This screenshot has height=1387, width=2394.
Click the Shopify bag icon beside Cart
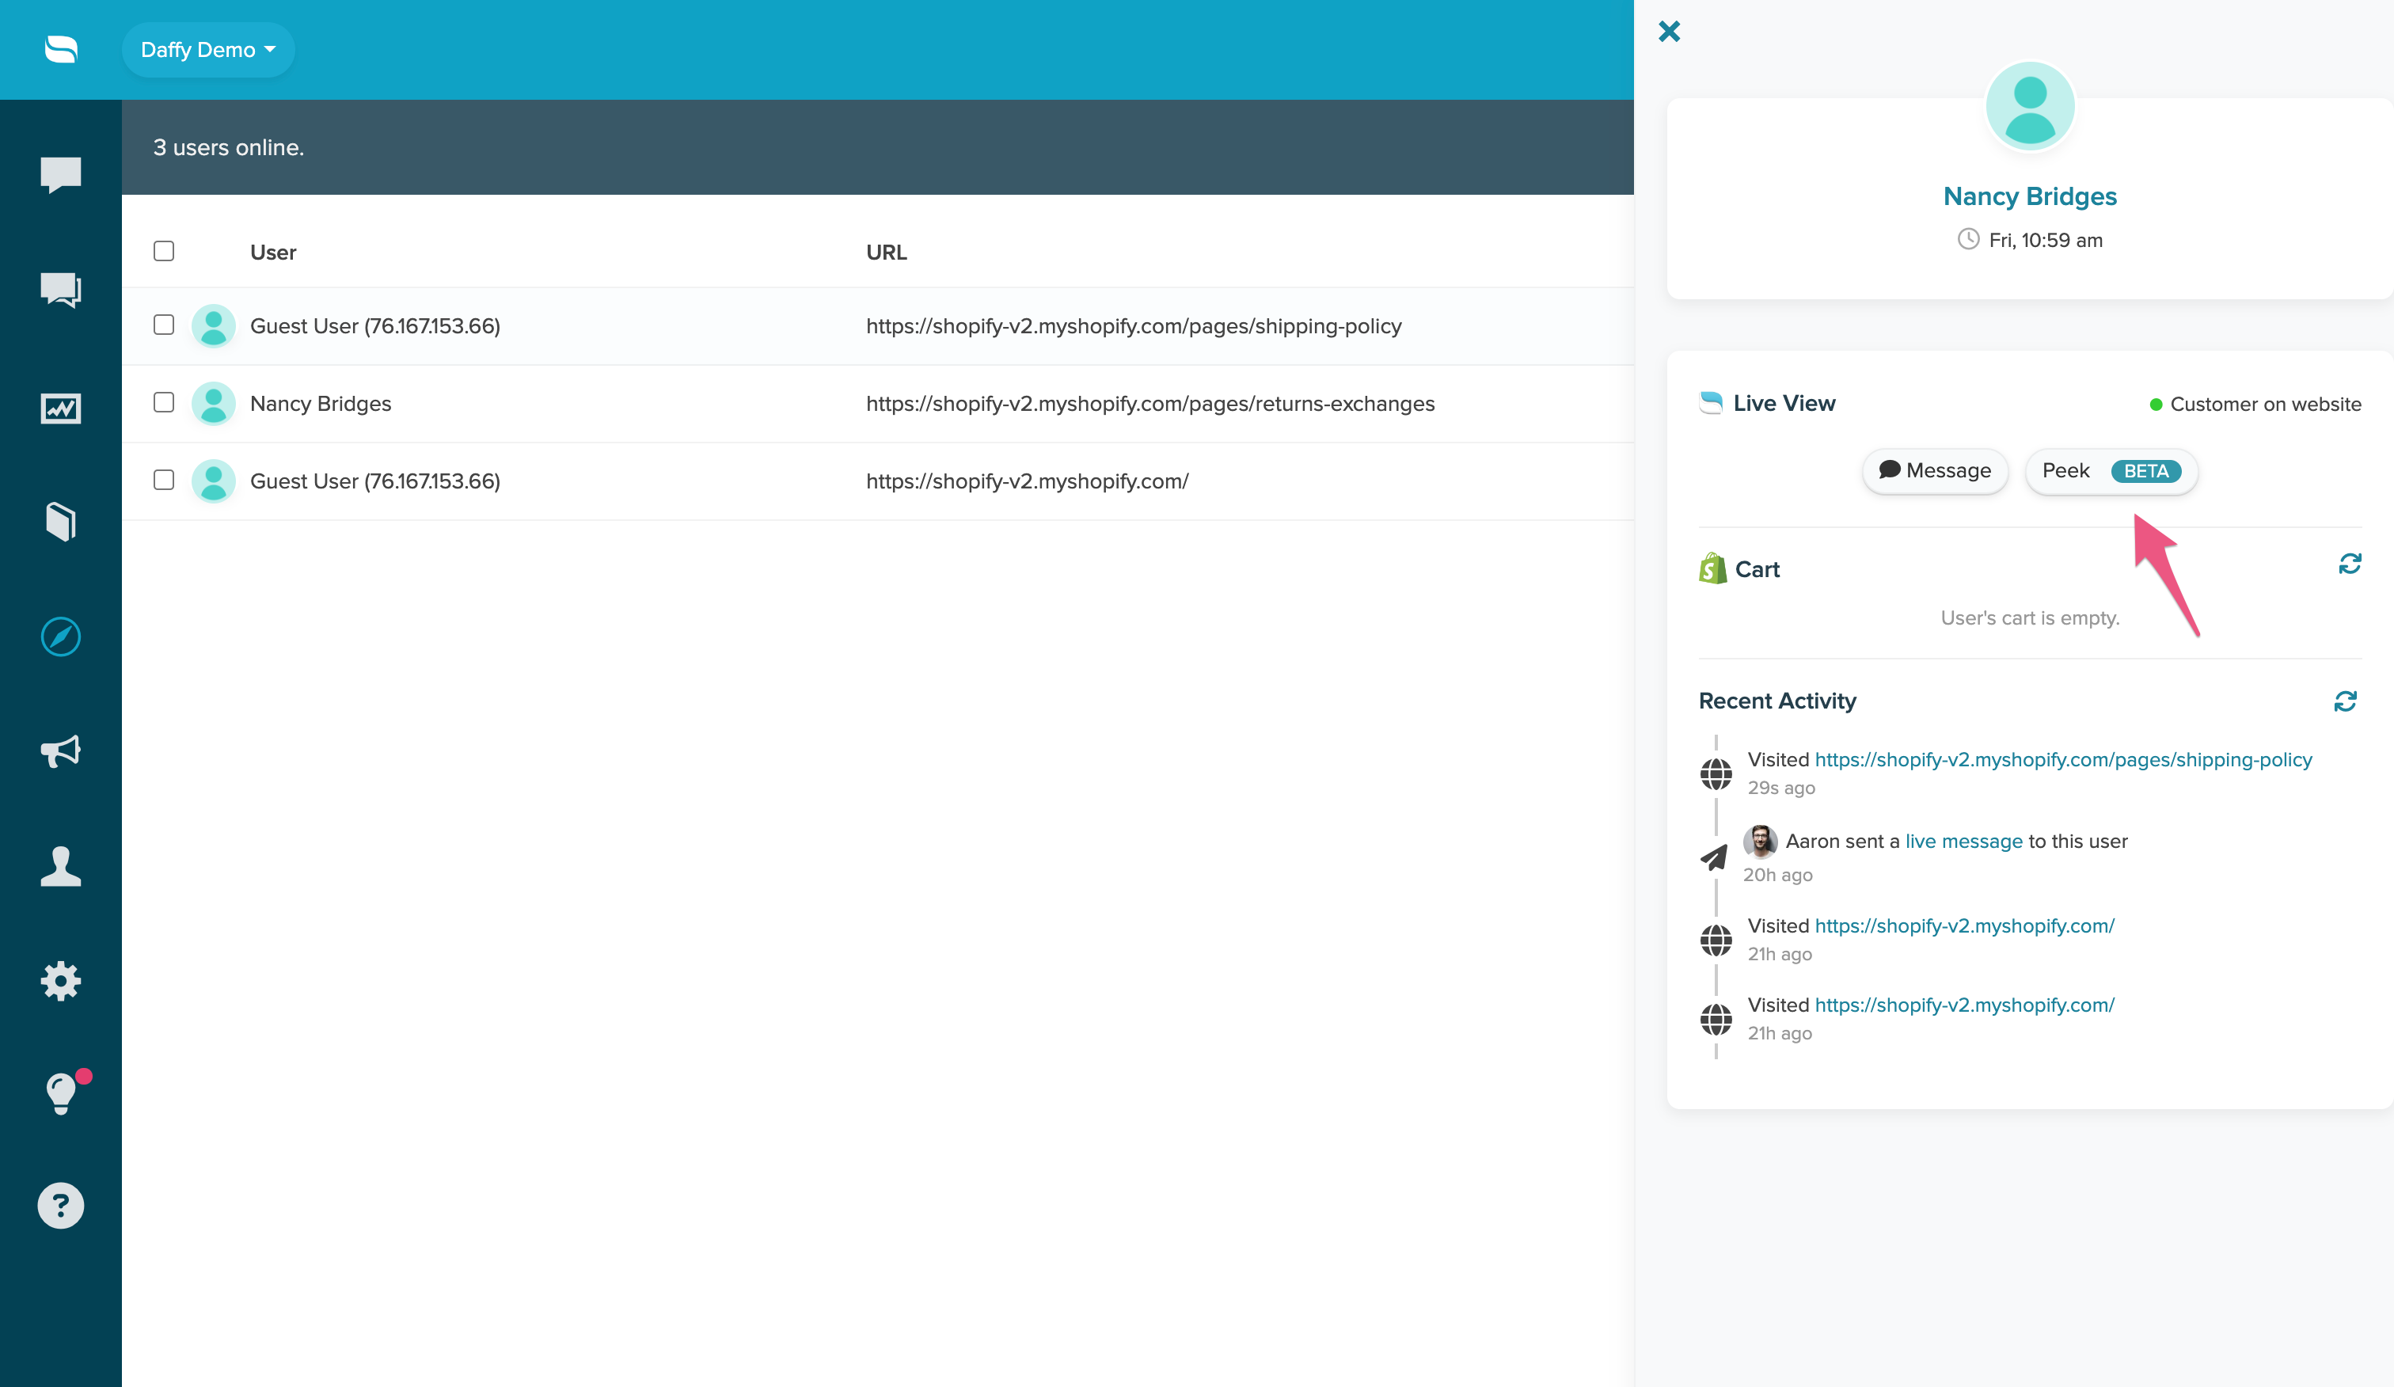click(1713, 568)
